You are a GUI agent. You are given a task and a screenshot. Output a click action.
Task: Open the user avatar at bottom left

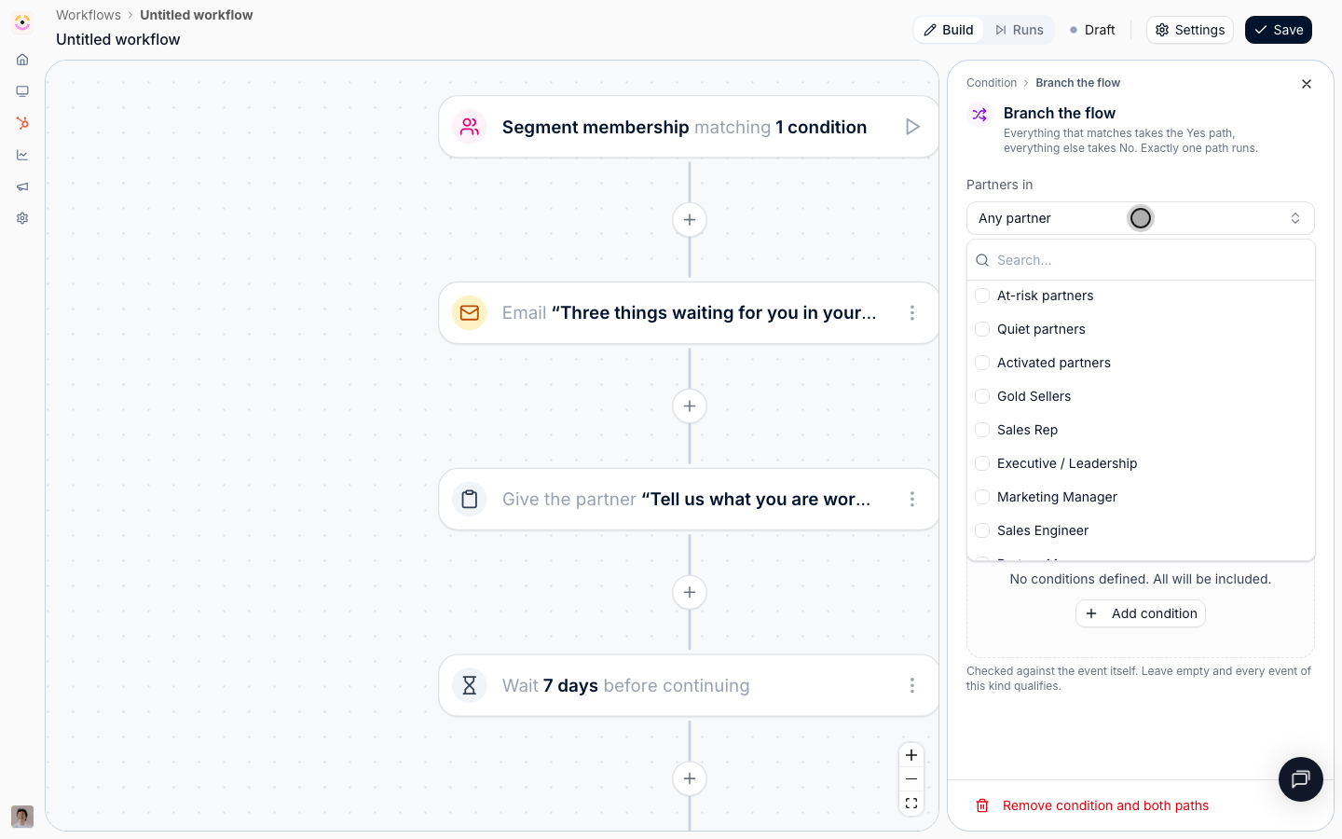(22, 817)
